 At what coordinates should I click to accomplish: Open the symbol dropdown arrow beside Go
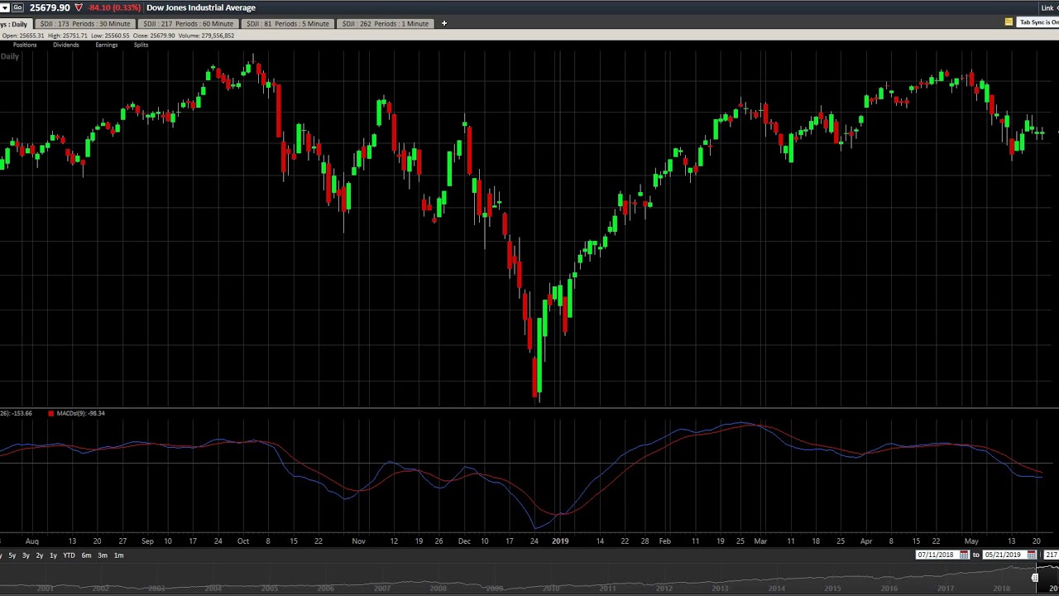point(4,7)
